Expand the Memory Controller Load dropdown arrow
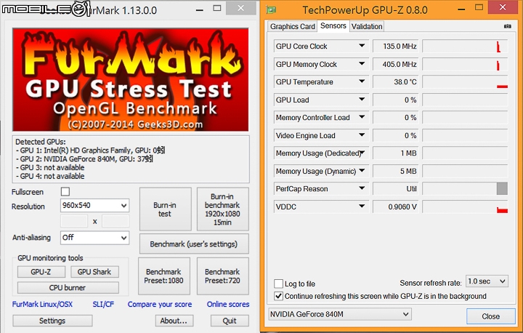Viewport: 523px width, 333px height. coord(362,117)
